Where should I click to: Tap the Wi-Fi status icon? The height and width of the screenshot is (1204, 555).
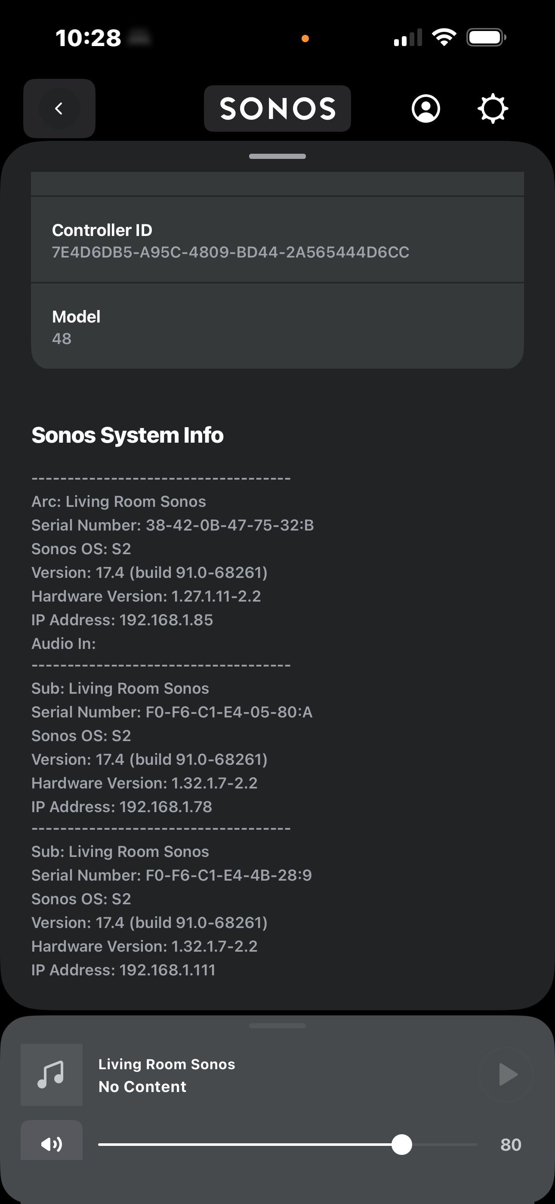pyautogui.click(x=444, y=37)
